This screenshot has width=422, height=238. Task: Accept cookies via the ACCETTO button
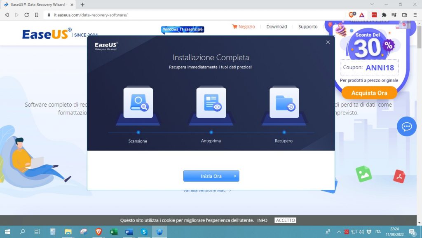285,220
